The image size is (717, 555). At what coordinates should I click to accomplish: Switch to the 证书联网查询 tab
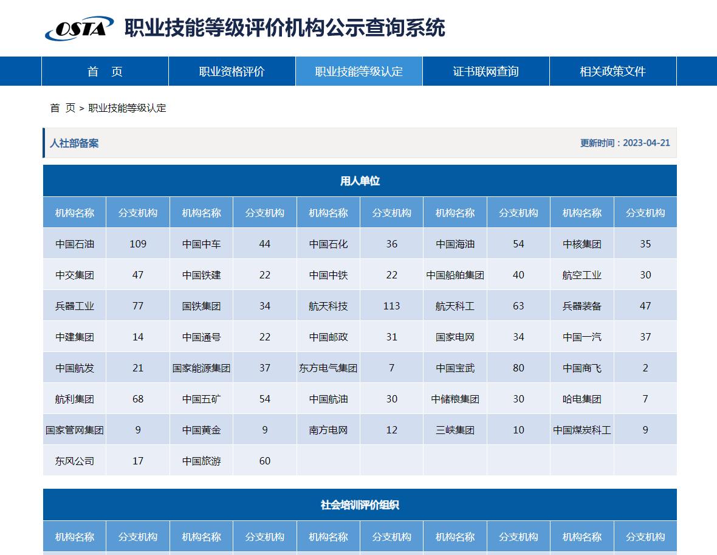[485, 71]
